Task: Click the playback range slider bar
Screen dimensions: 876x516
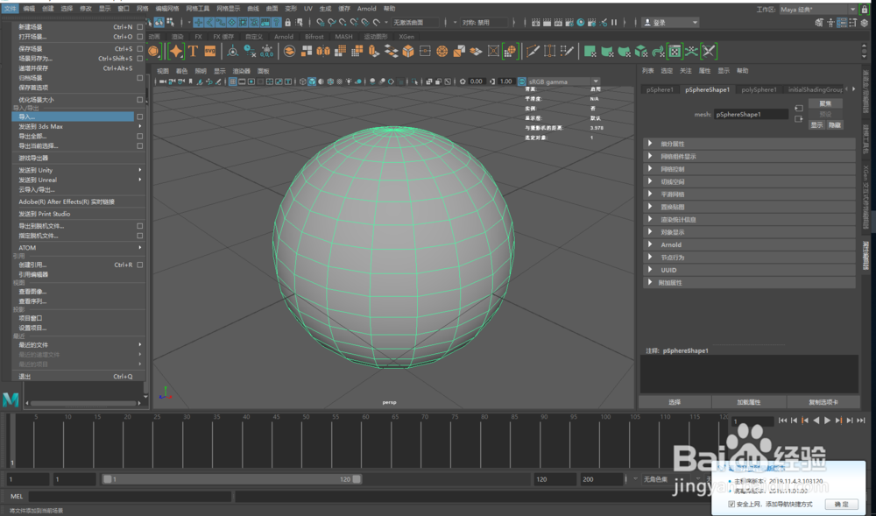Action: click(232, 479)
